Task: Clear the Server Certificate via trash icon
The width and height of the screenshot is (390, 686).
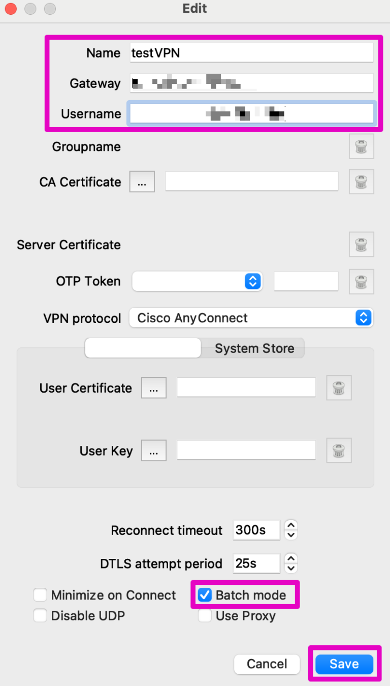Action: click(361, 245)
